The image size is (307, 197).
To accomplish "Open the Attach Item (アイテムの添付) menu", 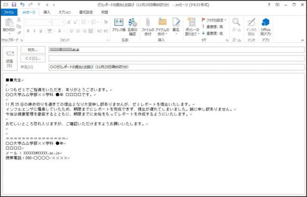I will pyautogui.click(x=162, y=27).
